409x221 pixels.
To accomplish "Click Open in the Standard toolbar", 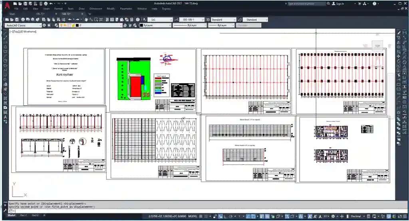I will (12, 20).
